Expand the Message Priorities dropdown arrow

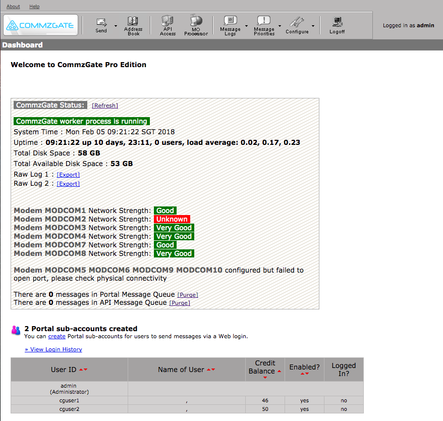tap(280, 26)
